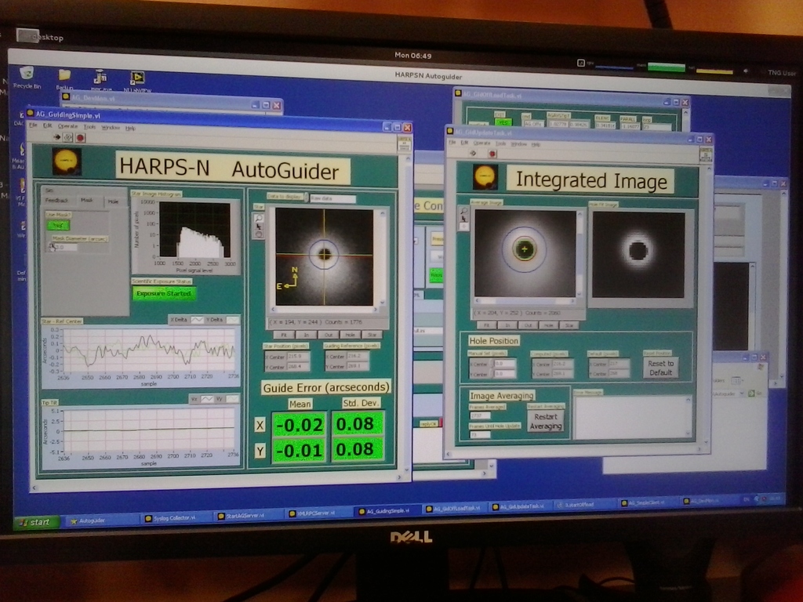
Task: Click VI connector pane icon in AG_GidUpdateTask
Action: (x=706, y=154)
